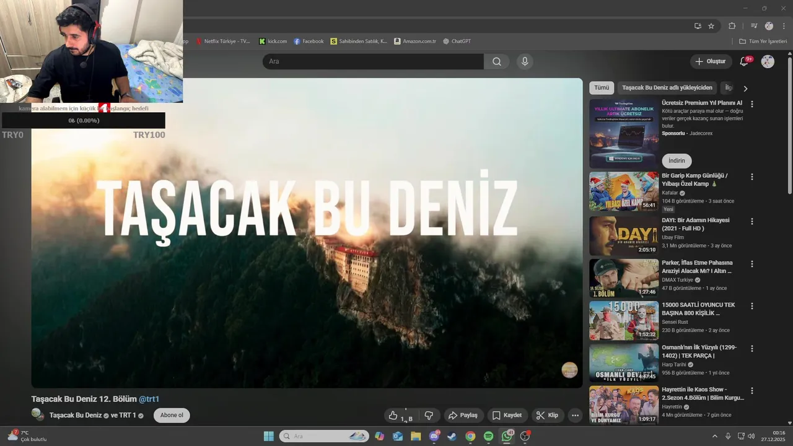Open Bir Garip Kamp Günlüğü video thumbnail
Image resolution: width=793 pixels, height=446 pixels.
tap(624, 191)
